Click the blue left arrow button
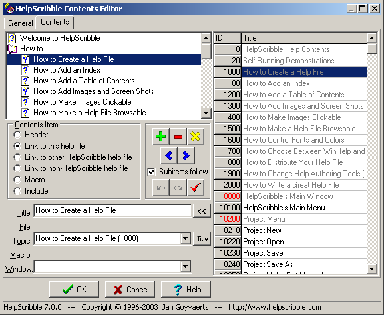This screenshot has height=315, width=384. click(169, 155)
